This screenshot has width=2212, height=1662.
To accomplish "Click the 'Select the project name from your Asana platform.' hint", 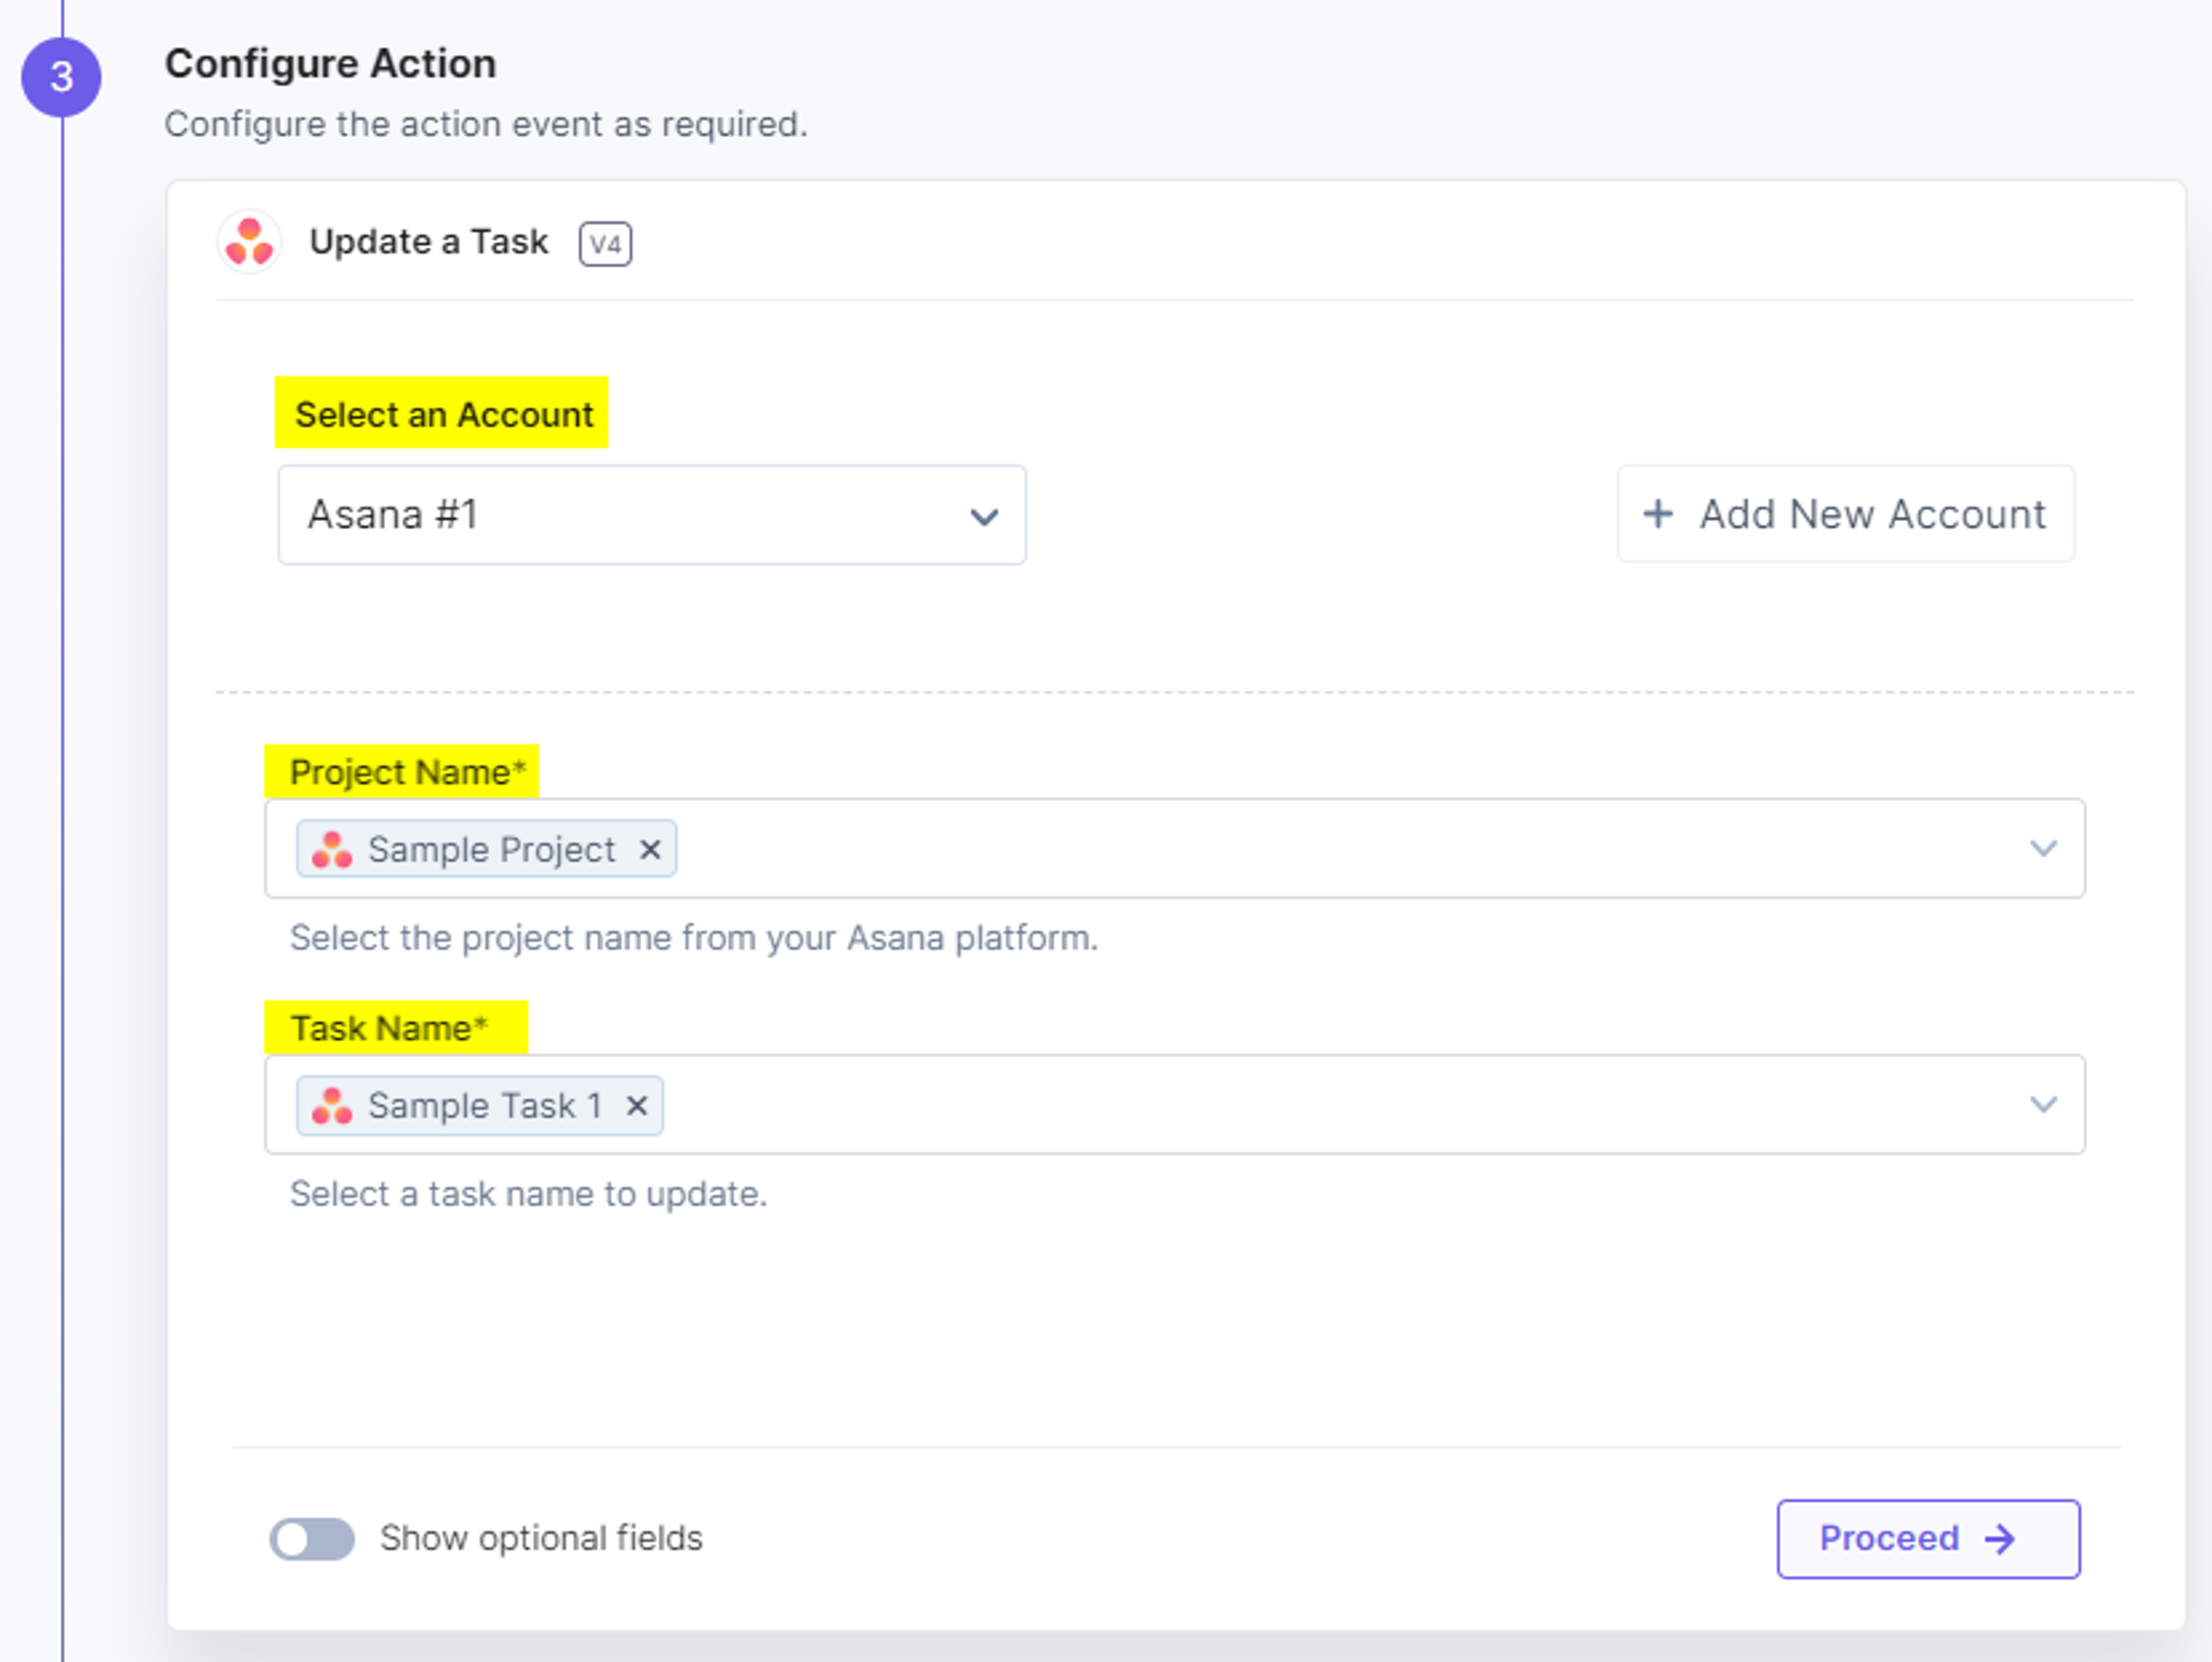I will pos(693,937).
